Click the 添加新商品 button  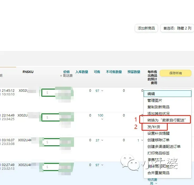coord(146,28)
